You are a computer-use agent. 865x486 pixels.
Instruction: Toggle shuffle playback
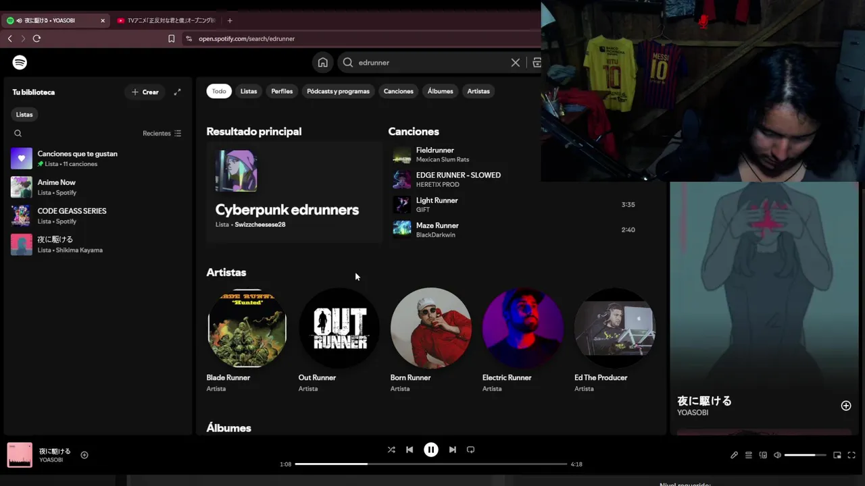pos(391,450)
